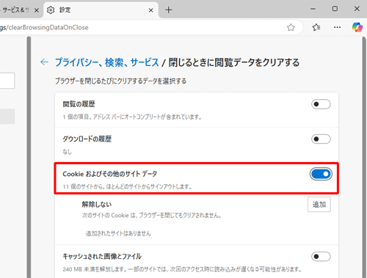Viewport: 367px width, 278px height.
Task: Click the address bar URL clearBrowsingDataOnClose
Action: tap(44, 27)
